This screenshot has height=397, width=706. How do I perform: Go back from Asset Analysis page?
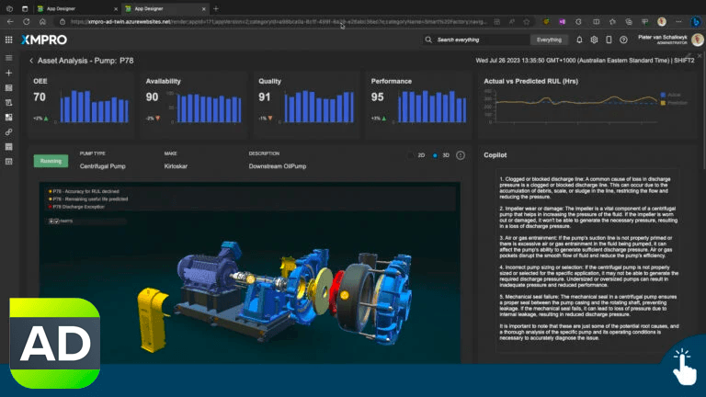click(x=31, y=61)
